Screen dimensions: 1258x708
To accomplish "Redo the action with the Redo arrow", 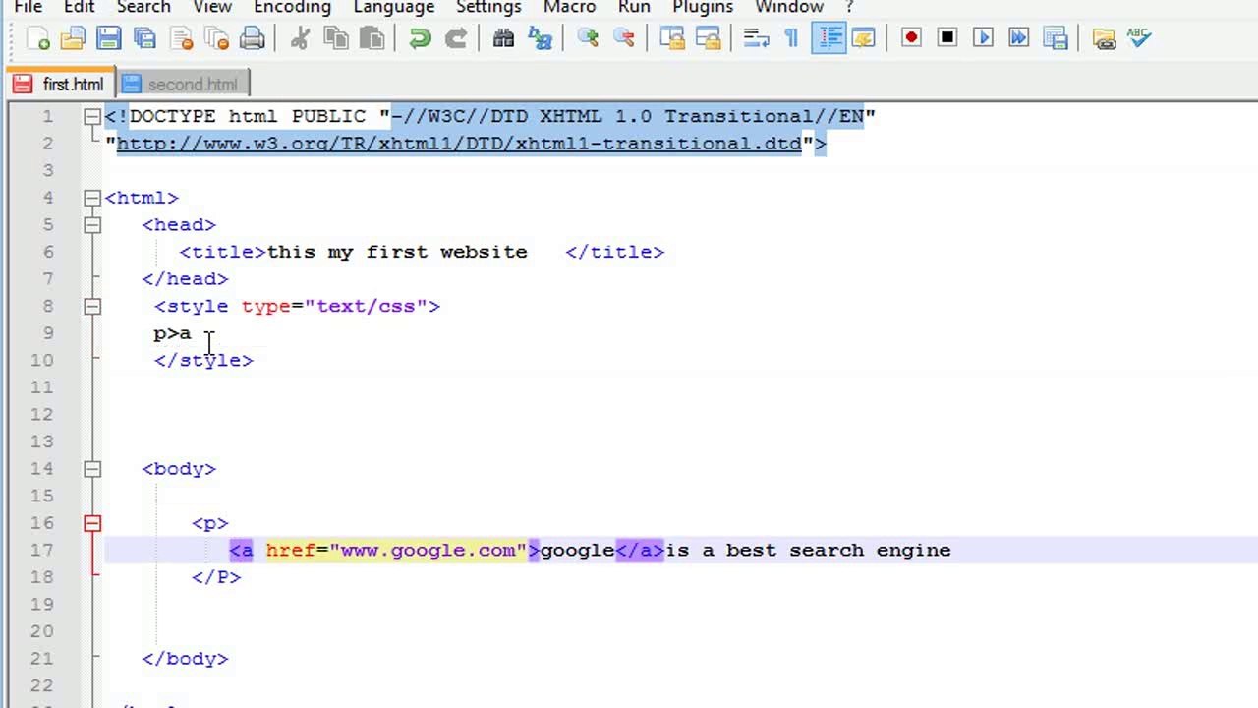I will [456, 38].
